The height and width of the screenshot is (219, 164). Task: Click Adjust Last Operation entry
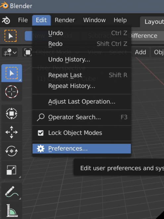click(82, 102)
